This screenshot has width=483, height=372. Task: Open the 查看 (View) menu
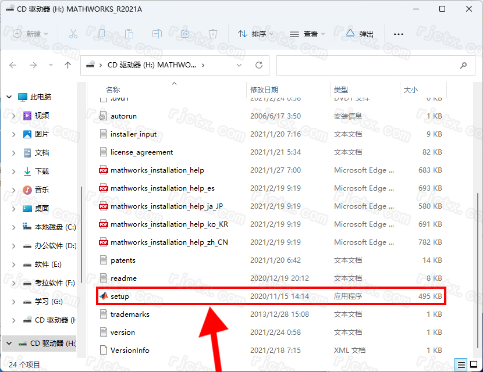click(307, 34)
